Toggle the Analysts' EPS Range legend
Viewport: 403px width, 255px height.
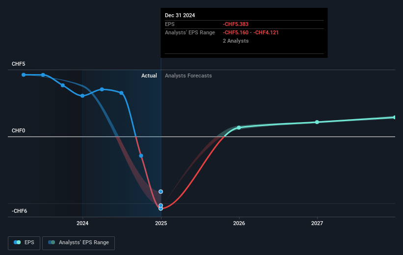click(79, 243)
